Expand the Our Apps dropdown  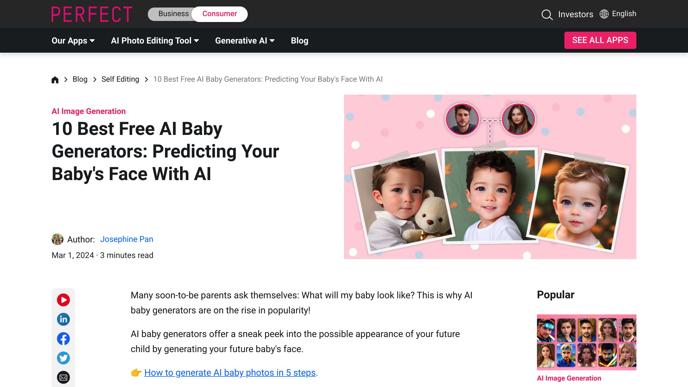(x=73, y=41)
